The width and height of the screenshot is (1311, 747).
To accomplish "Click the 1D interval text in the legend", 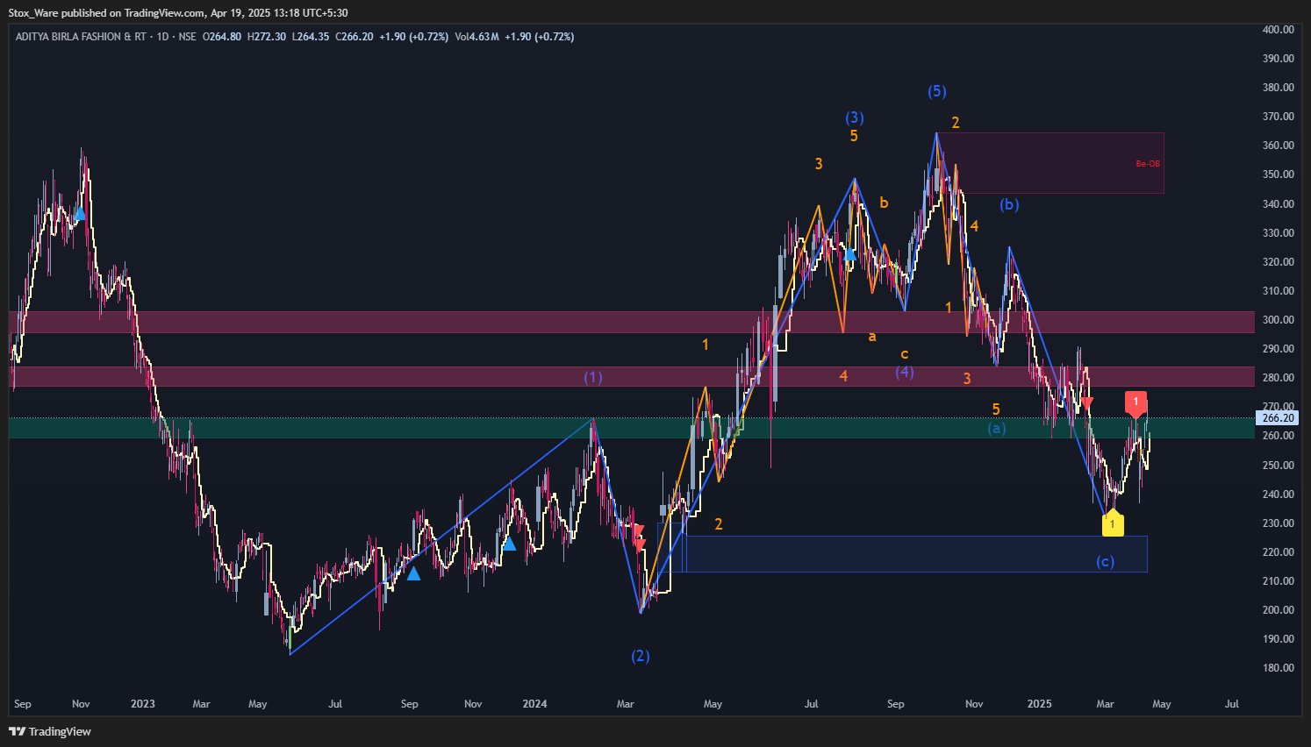I will (x=162, y=37).
